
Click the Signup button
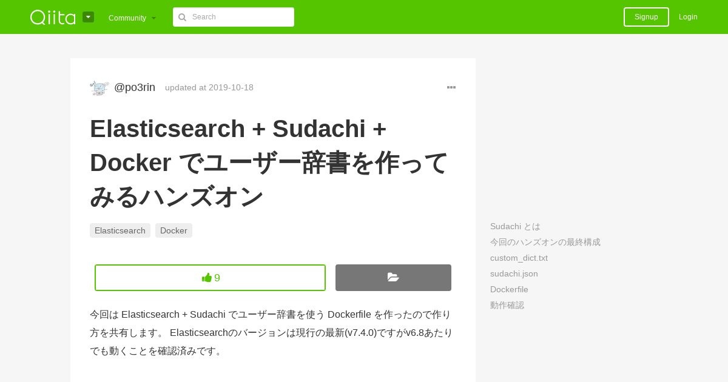[x=646, y=17]
